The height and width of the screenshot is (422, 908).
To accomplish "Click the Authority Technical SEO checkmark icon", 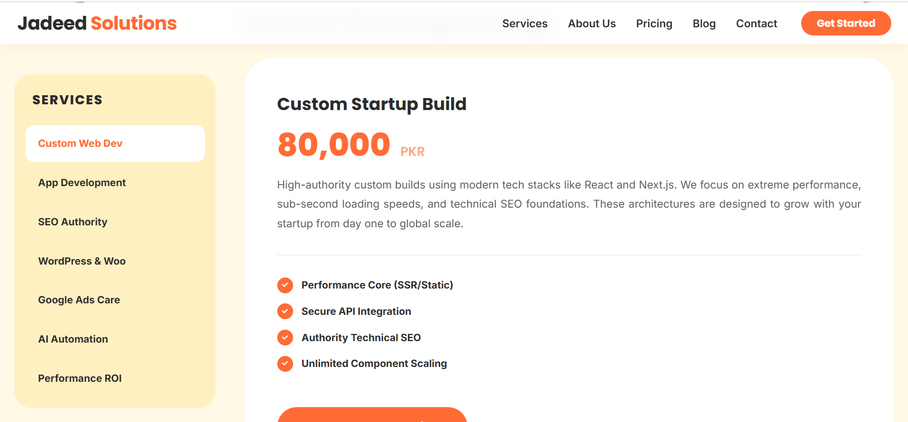I will [285, 338].
